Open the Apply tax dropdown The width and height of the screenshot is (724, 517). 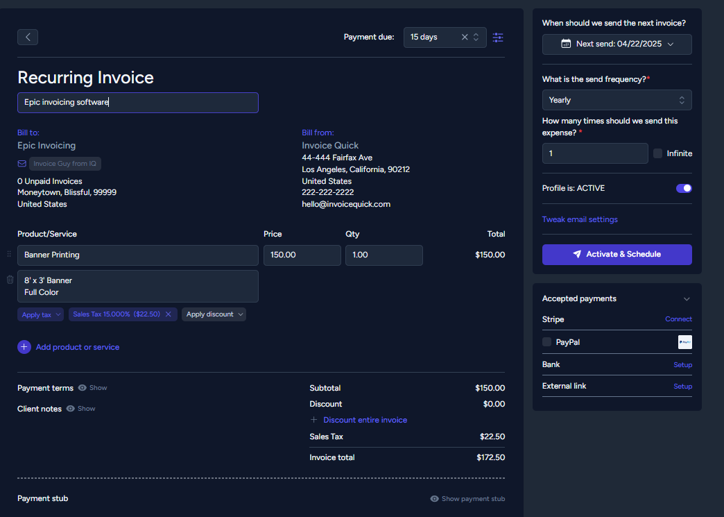[41, 314]
